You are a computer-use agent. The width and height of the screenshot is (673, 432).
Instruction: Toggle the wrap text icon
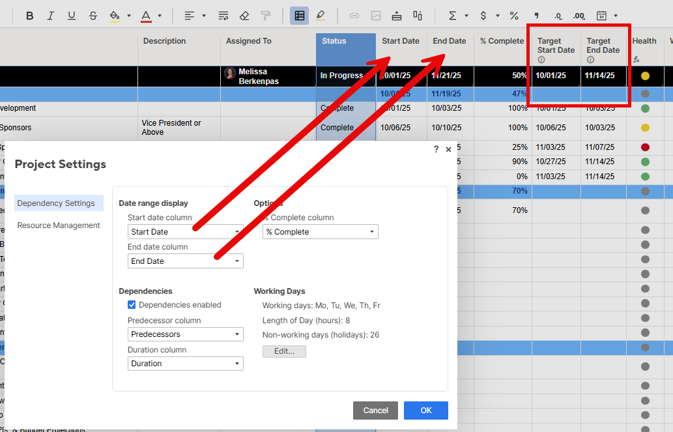pos(223,16)
